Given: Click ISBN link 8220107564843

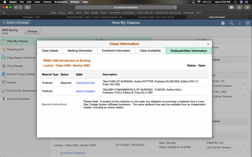Looking at the screenshot, I should click(x=85, y=91).
